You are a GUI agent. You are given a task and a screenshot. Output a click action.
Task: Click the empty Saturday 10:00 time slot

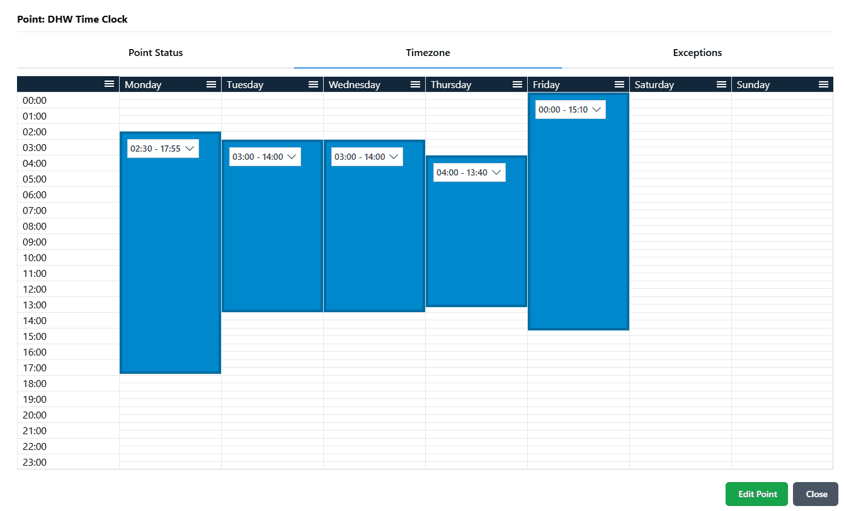680,257
